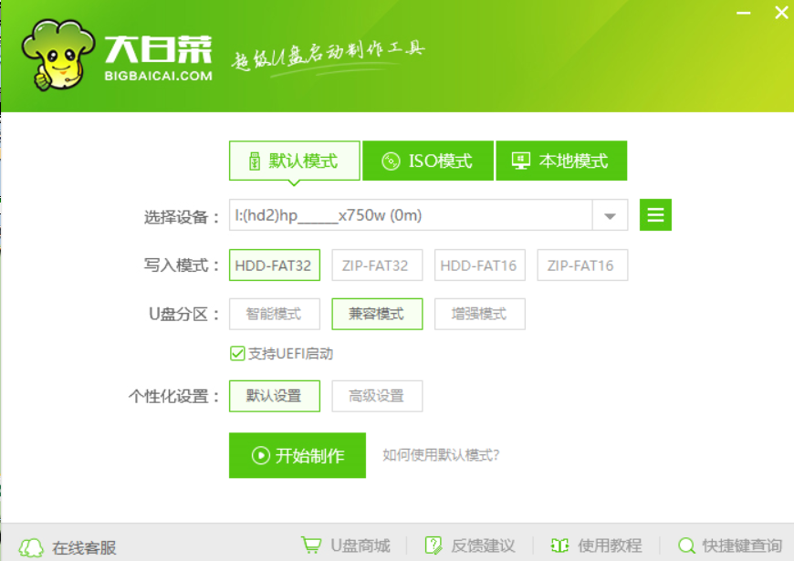Open U盘商城 link text
Viewport: 794px width, 561px height.
tap(360, 545)
